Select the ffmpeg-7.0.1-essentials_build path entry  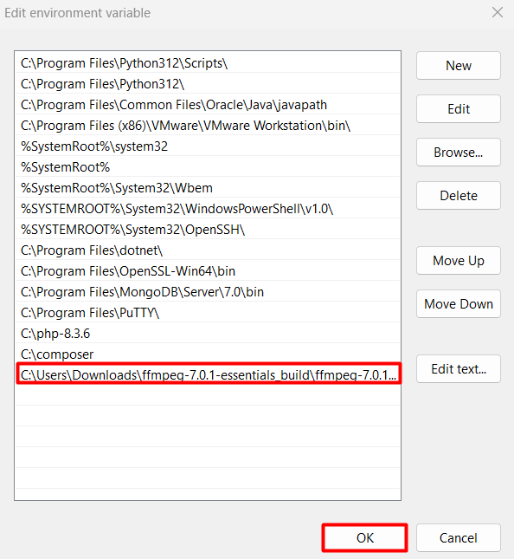(209, 374)
